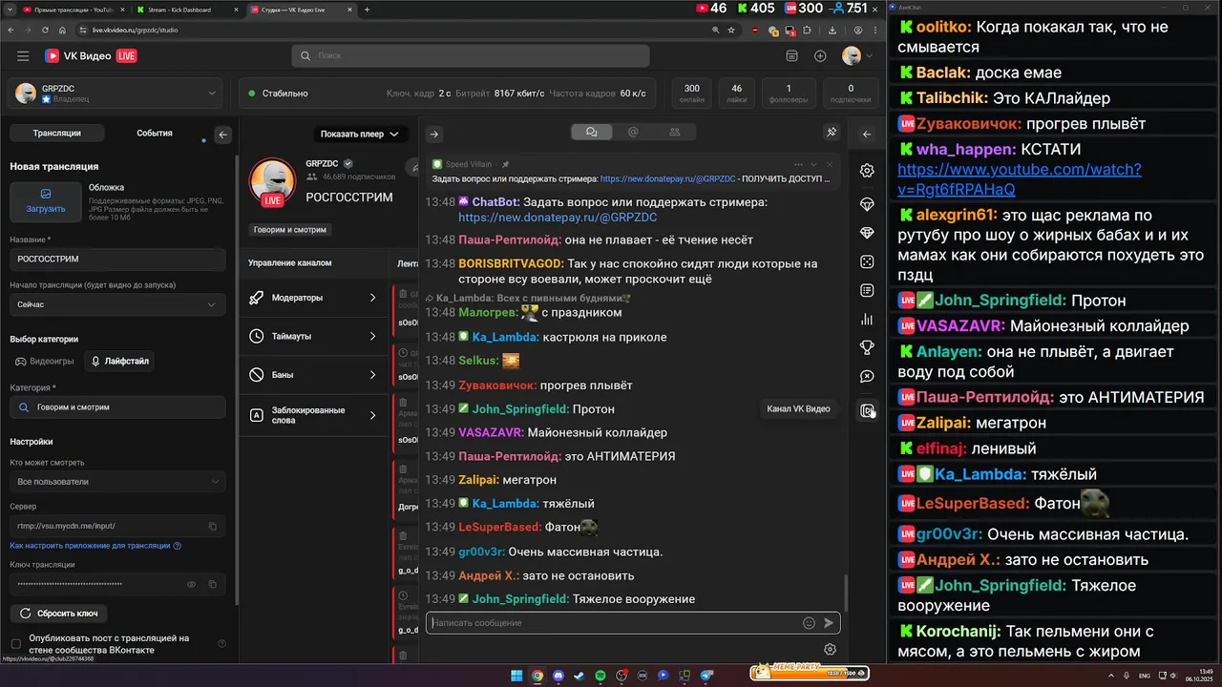Copy the server RTMP address
This screenshot has width=1222, height=687.
click(212, 526)
